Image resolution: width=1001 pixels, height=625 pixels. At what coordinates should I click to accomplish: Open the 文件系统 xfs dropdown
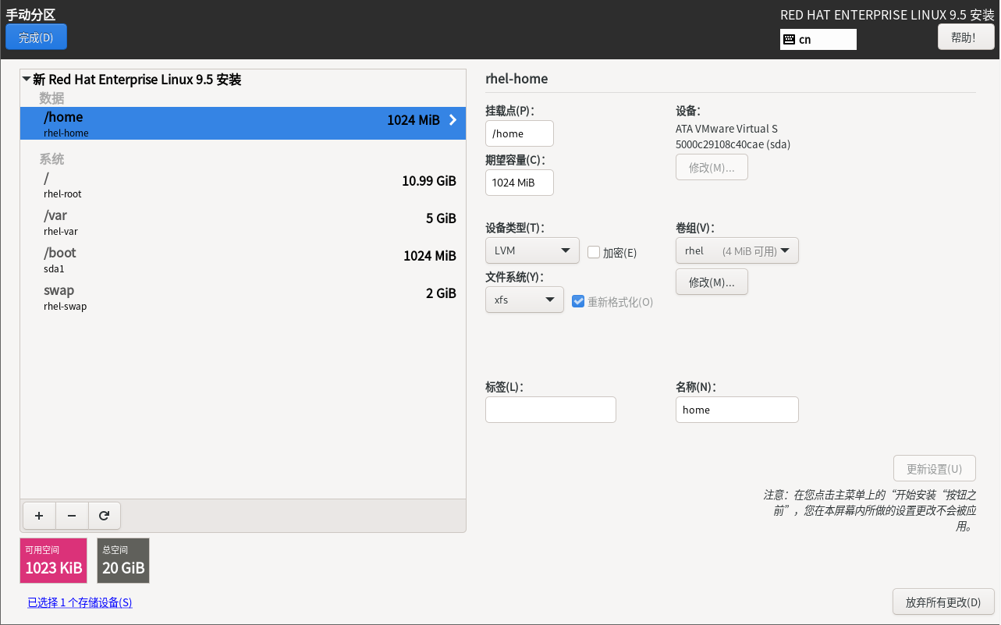pos(524,300)
